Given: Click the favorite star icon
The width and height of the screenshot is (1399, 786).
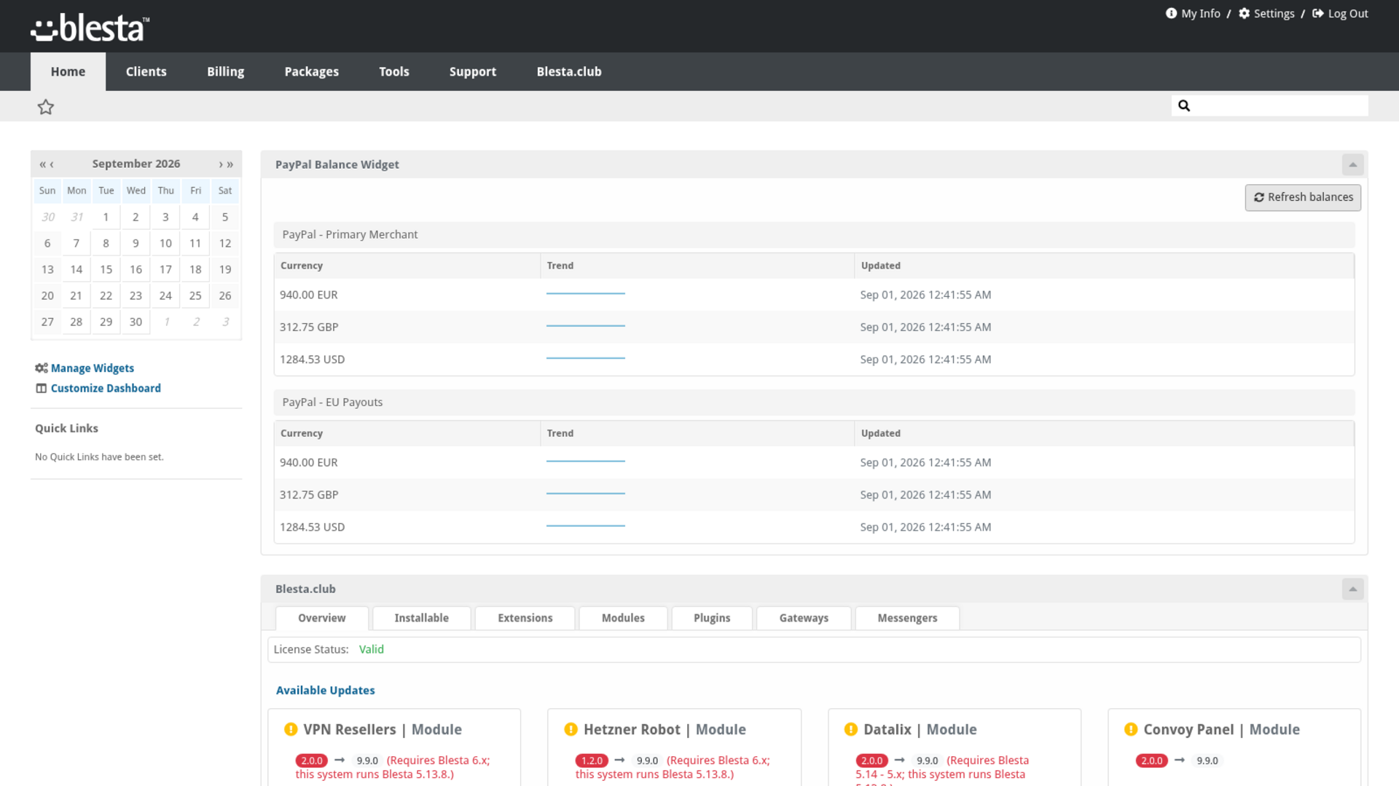Looking at the screenshot, I should coord(46,107).
